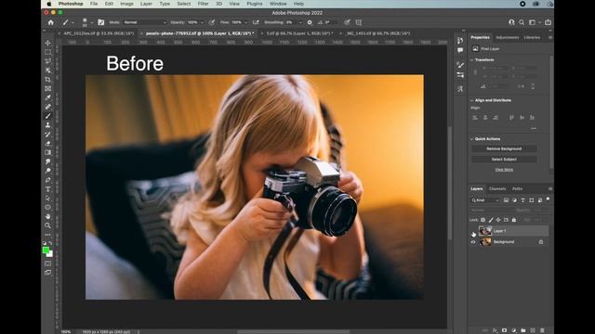Turn layer filtering on or off
The image size is (595, 334).
[x=548, y=199]
